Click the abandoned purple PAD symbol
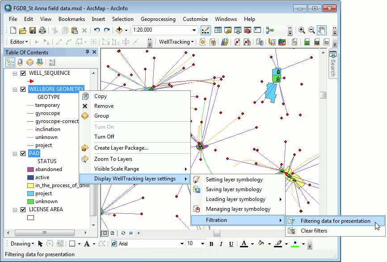This screenshot has width=387, height=262. [30, 169]
